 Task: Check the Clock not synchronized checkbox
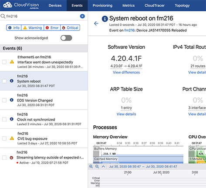coord(4,119)
